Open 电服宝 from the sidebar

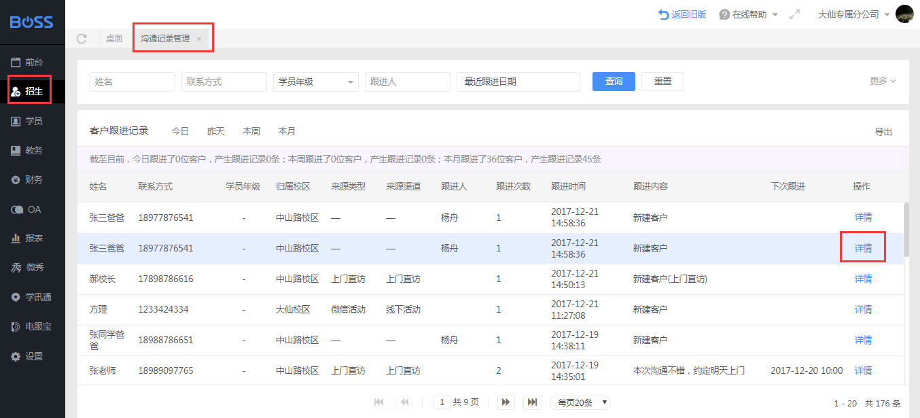[x=33, y=326]
